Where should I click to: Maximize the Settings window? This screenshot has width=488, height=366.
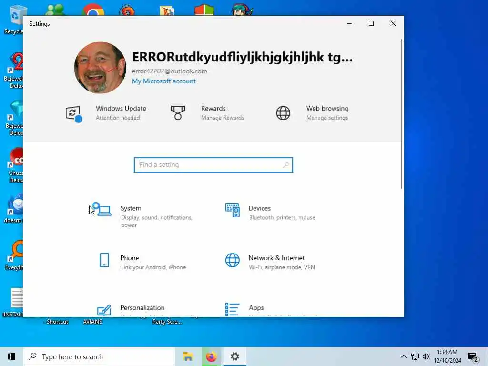pos(371,24)
